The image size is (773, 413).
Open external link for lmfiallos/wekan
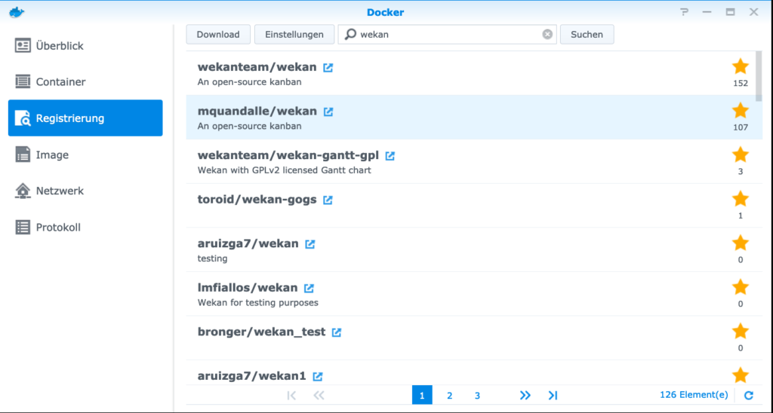click(x=309, y=289)
